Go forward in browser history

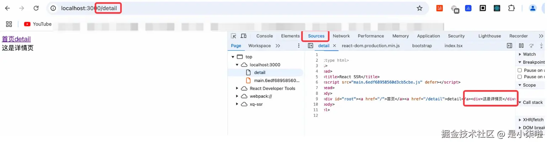(22, 8)
